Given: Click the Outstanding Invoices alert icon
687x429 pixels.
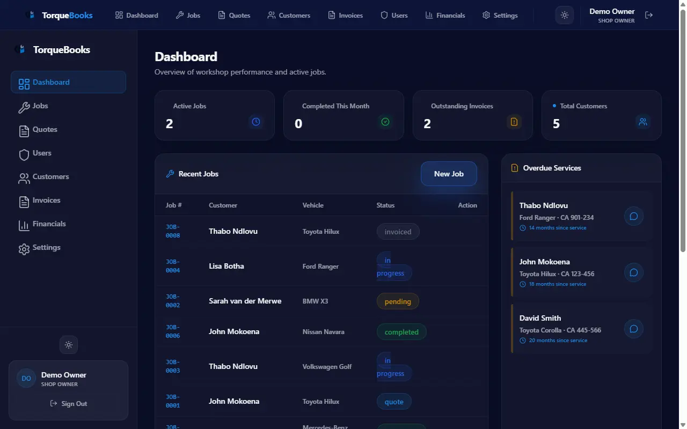Looking at the screenshot, I should point(514,122).
